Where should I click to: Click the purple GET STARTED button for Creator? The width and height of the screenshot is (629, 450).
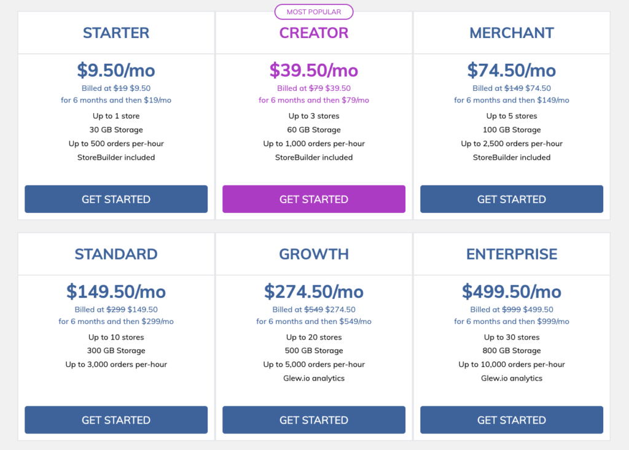[314, 199]
